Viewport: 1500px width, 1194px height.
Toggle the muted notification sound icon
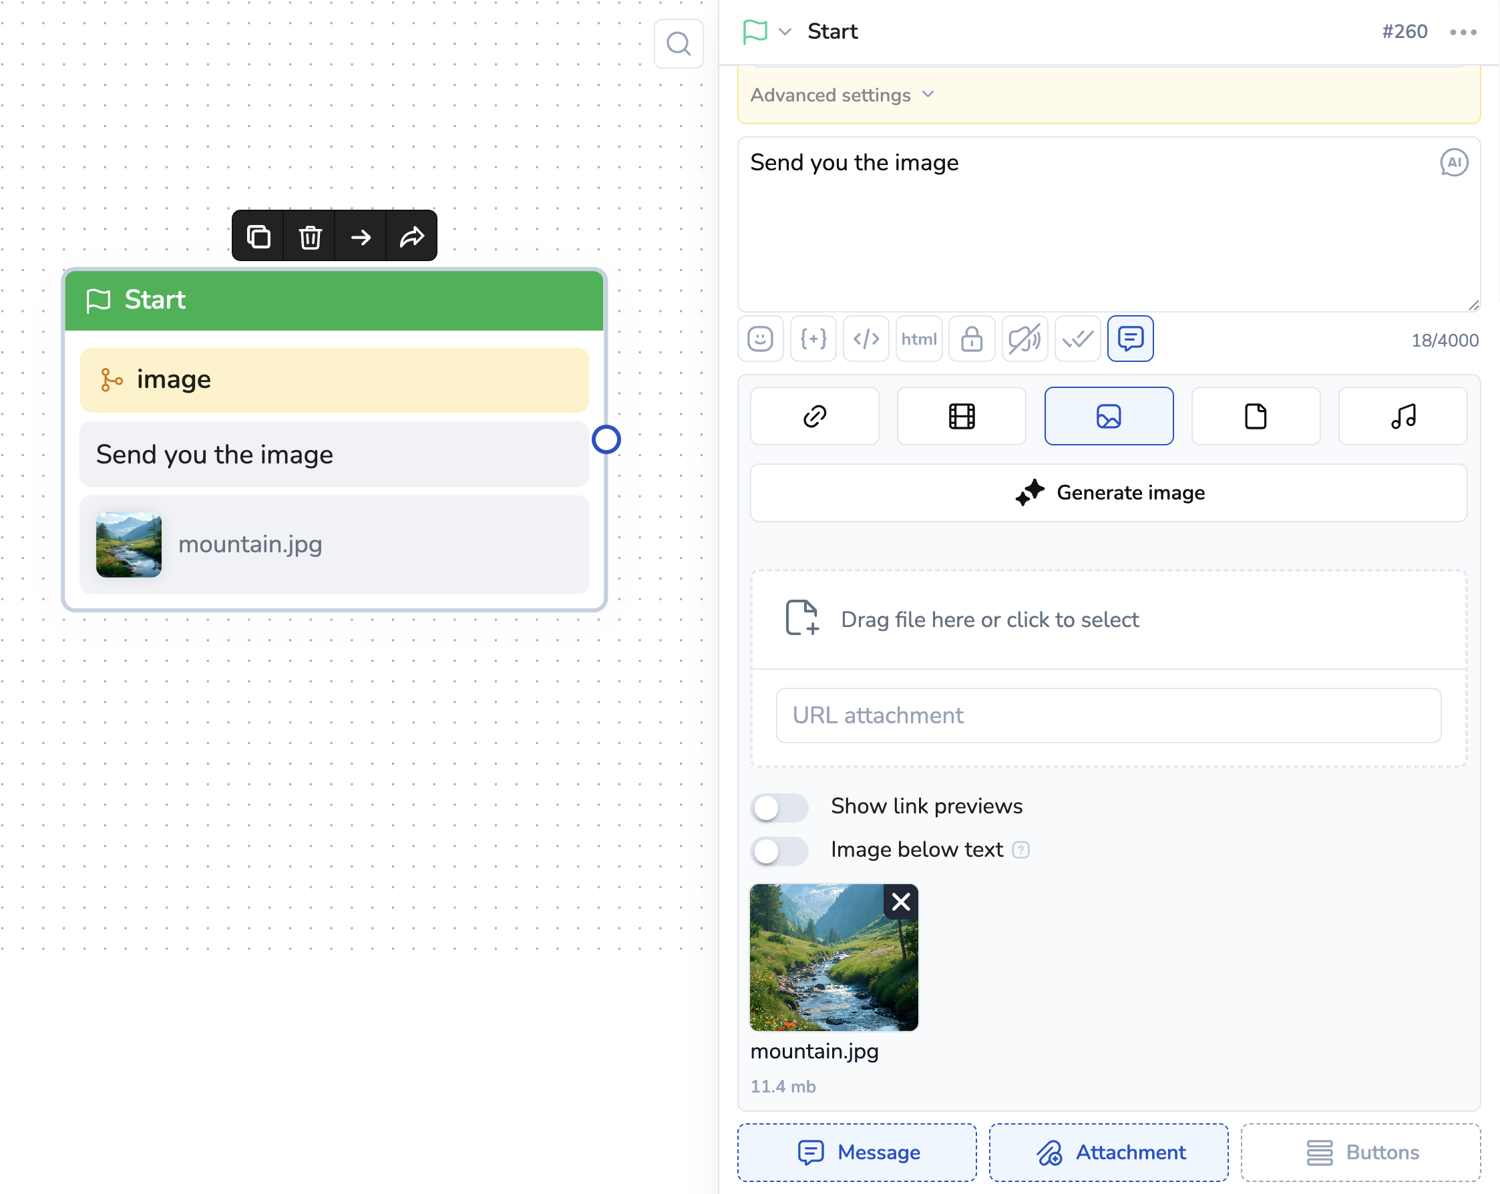point(1024,339)
